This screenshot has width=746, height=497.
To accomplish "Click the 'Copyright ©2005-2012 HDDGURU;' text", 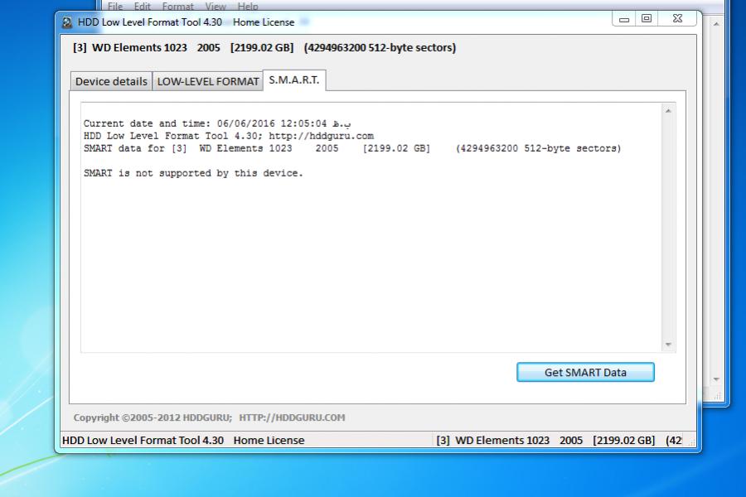I will (x=153, y=417).
